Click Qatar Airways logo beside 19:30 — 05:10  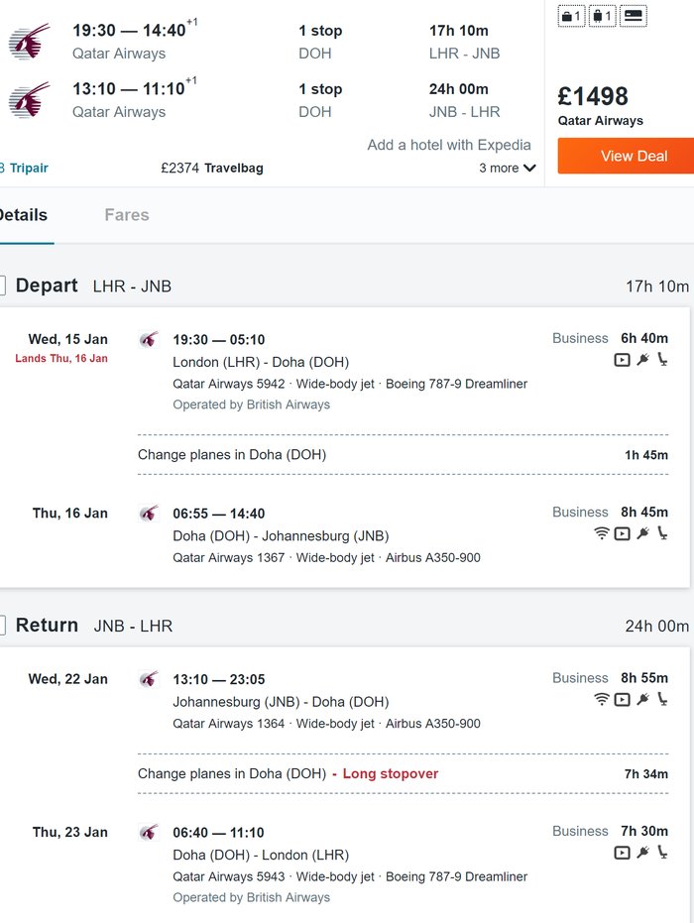(x=149, y=340)
